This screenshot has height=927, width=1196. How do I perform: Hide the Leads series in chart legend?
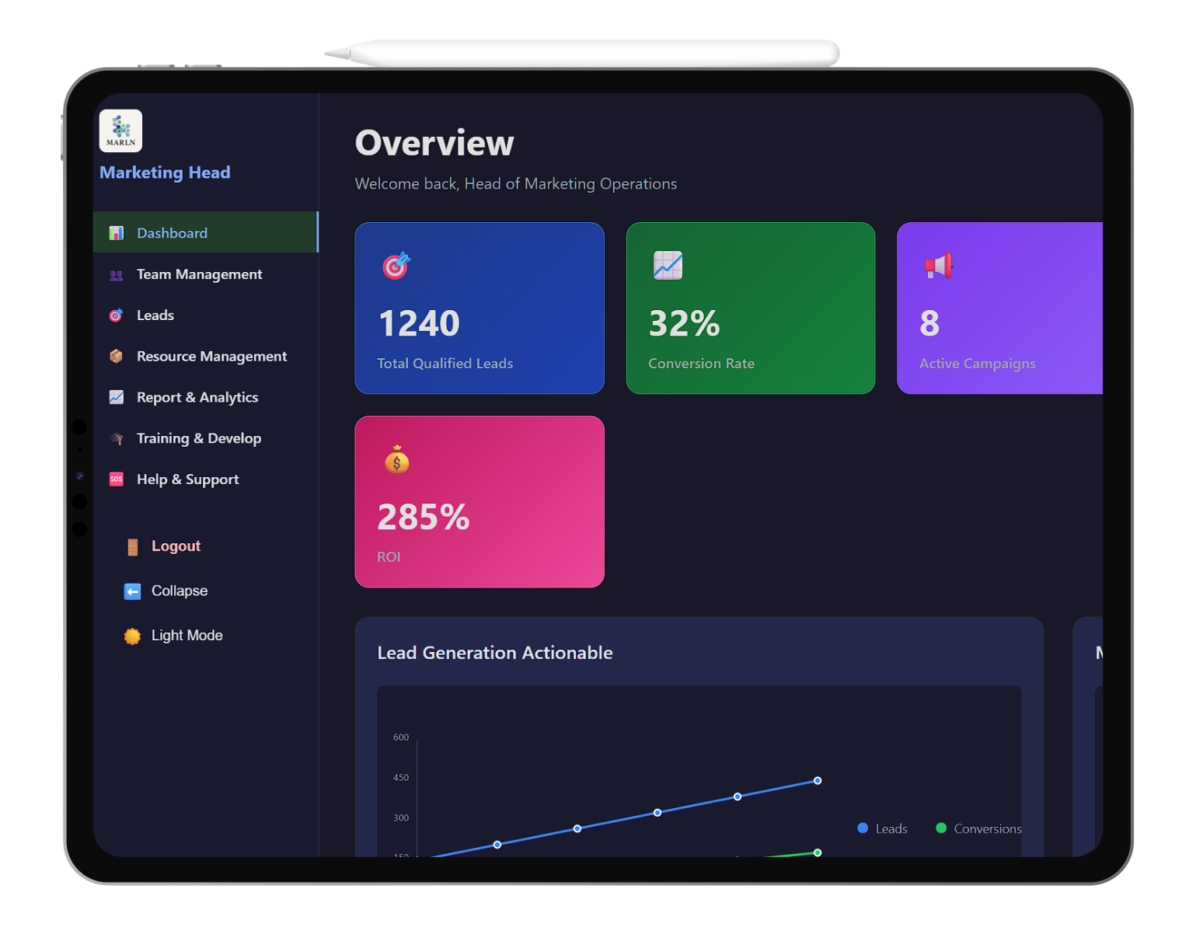point(883,828)
